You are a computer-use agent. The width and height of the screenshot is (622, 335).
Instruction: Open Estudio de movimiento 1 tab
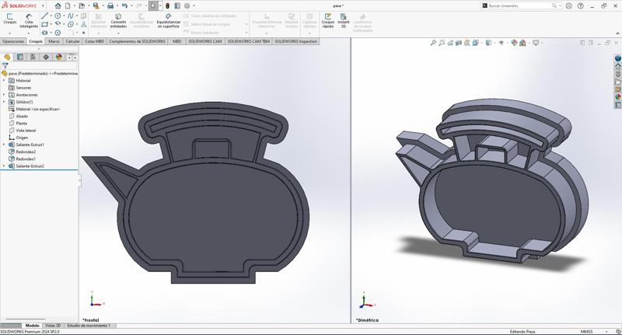pyautogui.click(x=88, y=326)
